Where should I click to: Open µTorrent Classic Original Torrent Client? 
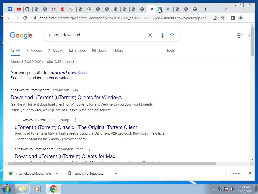tap(76, 127)
